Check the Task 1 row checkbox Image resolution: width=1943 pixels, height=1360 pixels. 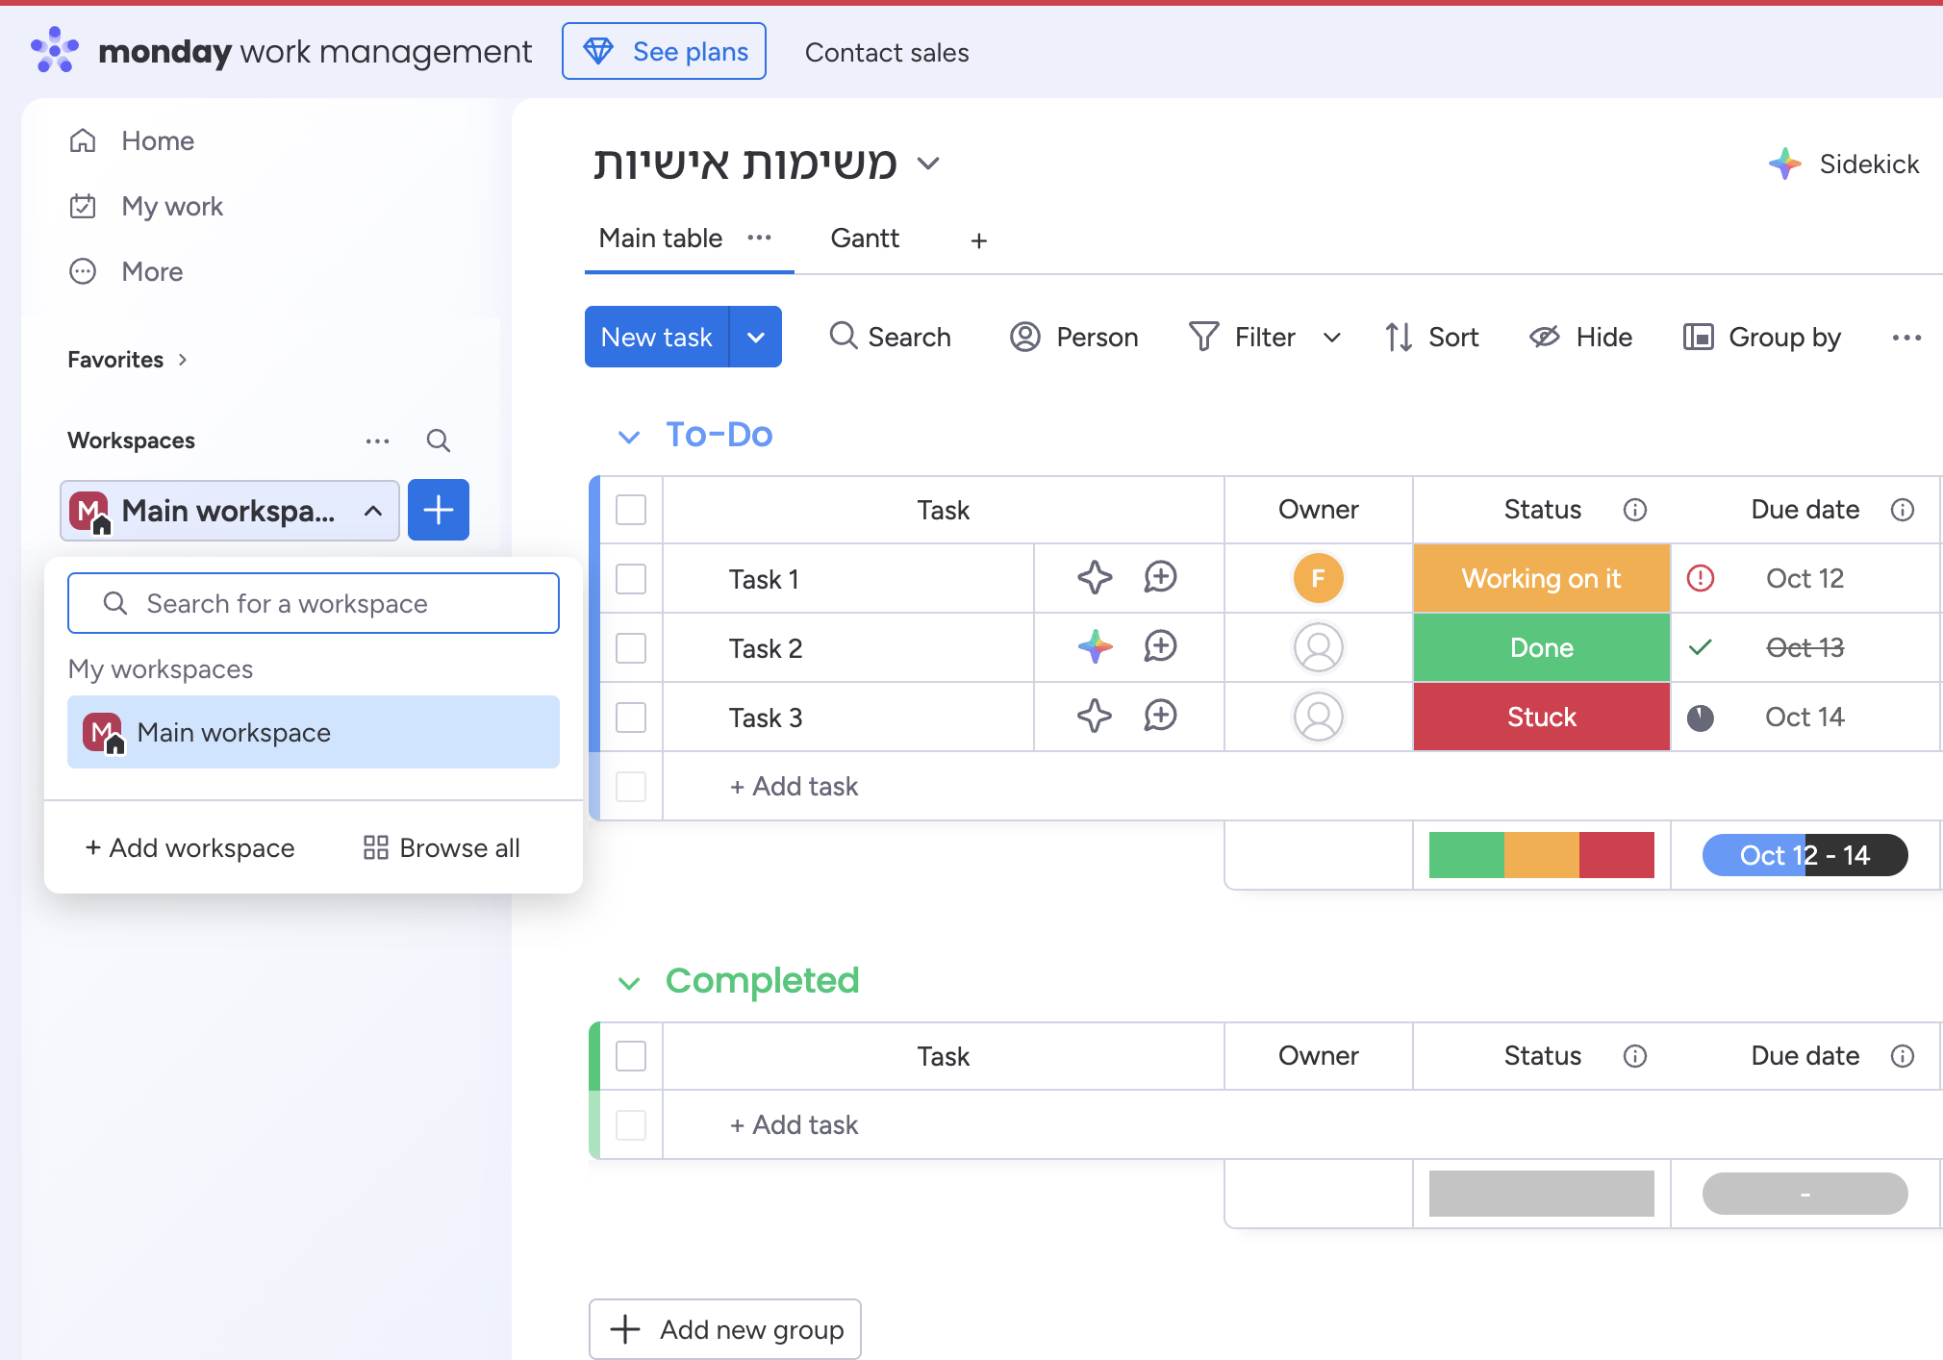tap(631, 579)
